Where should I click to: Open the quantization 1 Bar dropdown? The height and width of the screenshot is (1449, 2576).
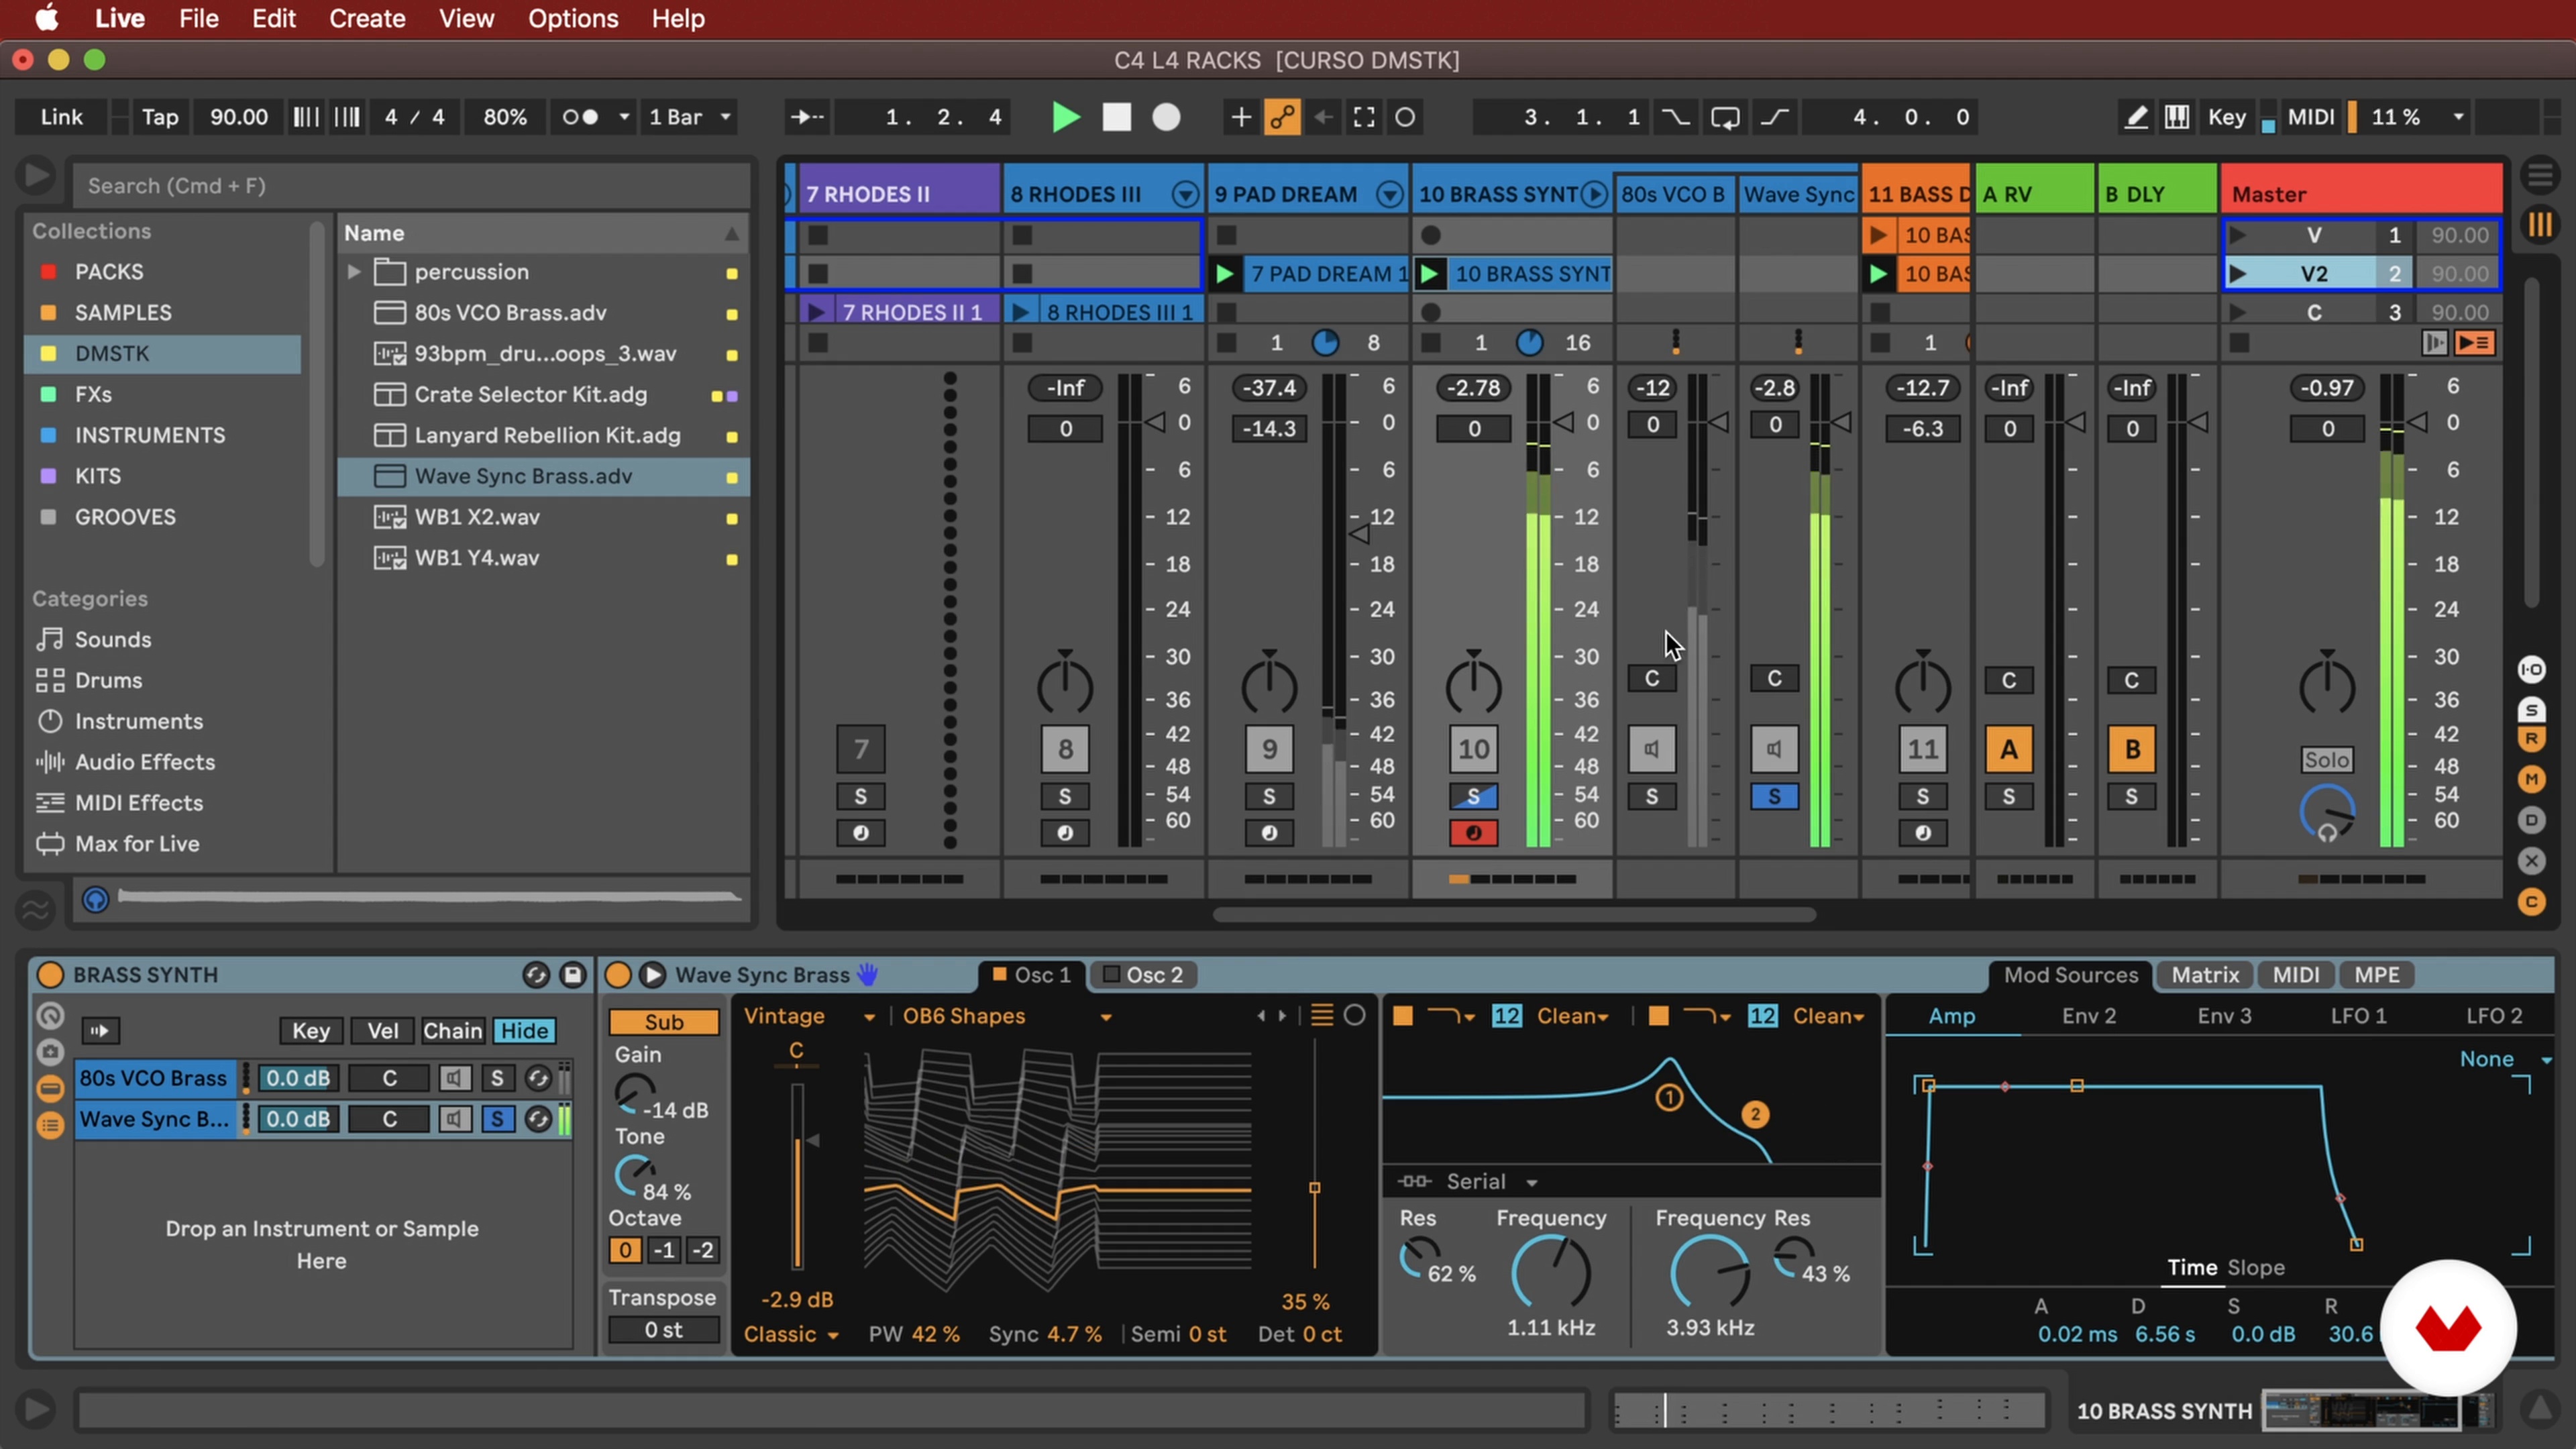690,117
